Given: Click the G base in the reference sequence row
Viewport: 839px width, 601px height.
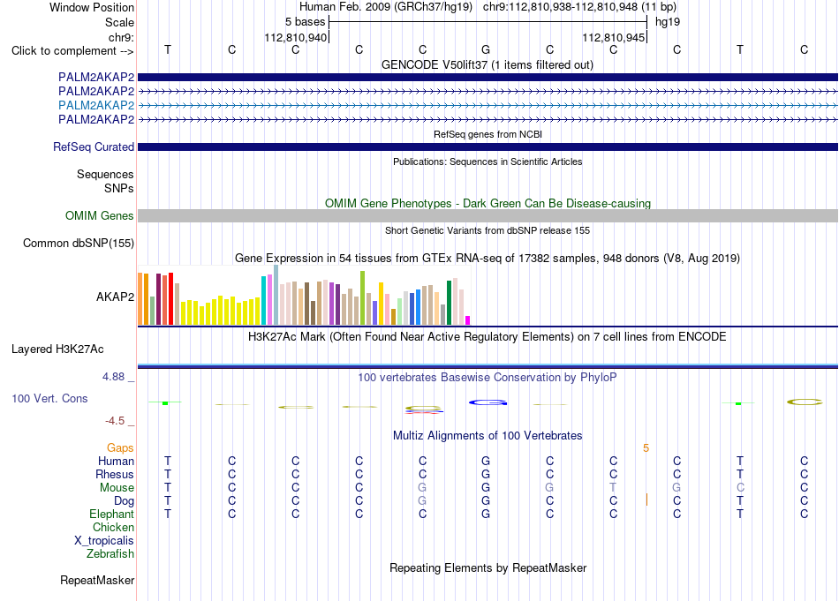Looking at the screenshot, I should (486, 49).
